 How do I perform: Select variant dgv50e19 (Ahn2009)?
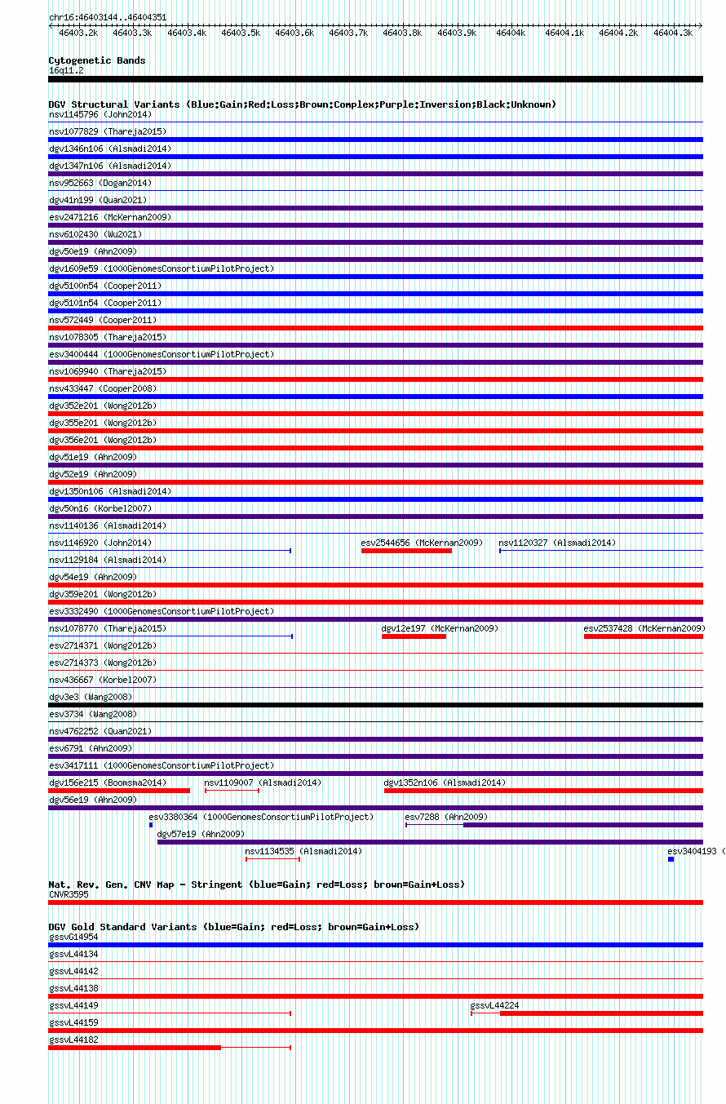click(375, 259)
